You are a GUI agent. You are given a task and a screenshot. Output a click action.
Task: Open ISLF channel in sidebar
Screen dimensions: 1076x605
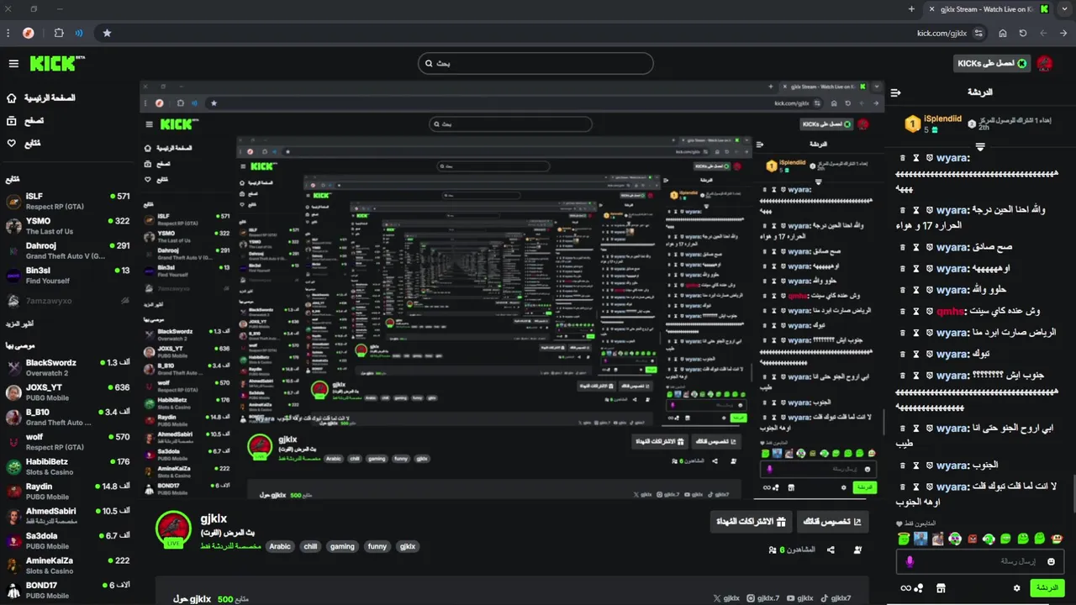(x=67, y=202)
